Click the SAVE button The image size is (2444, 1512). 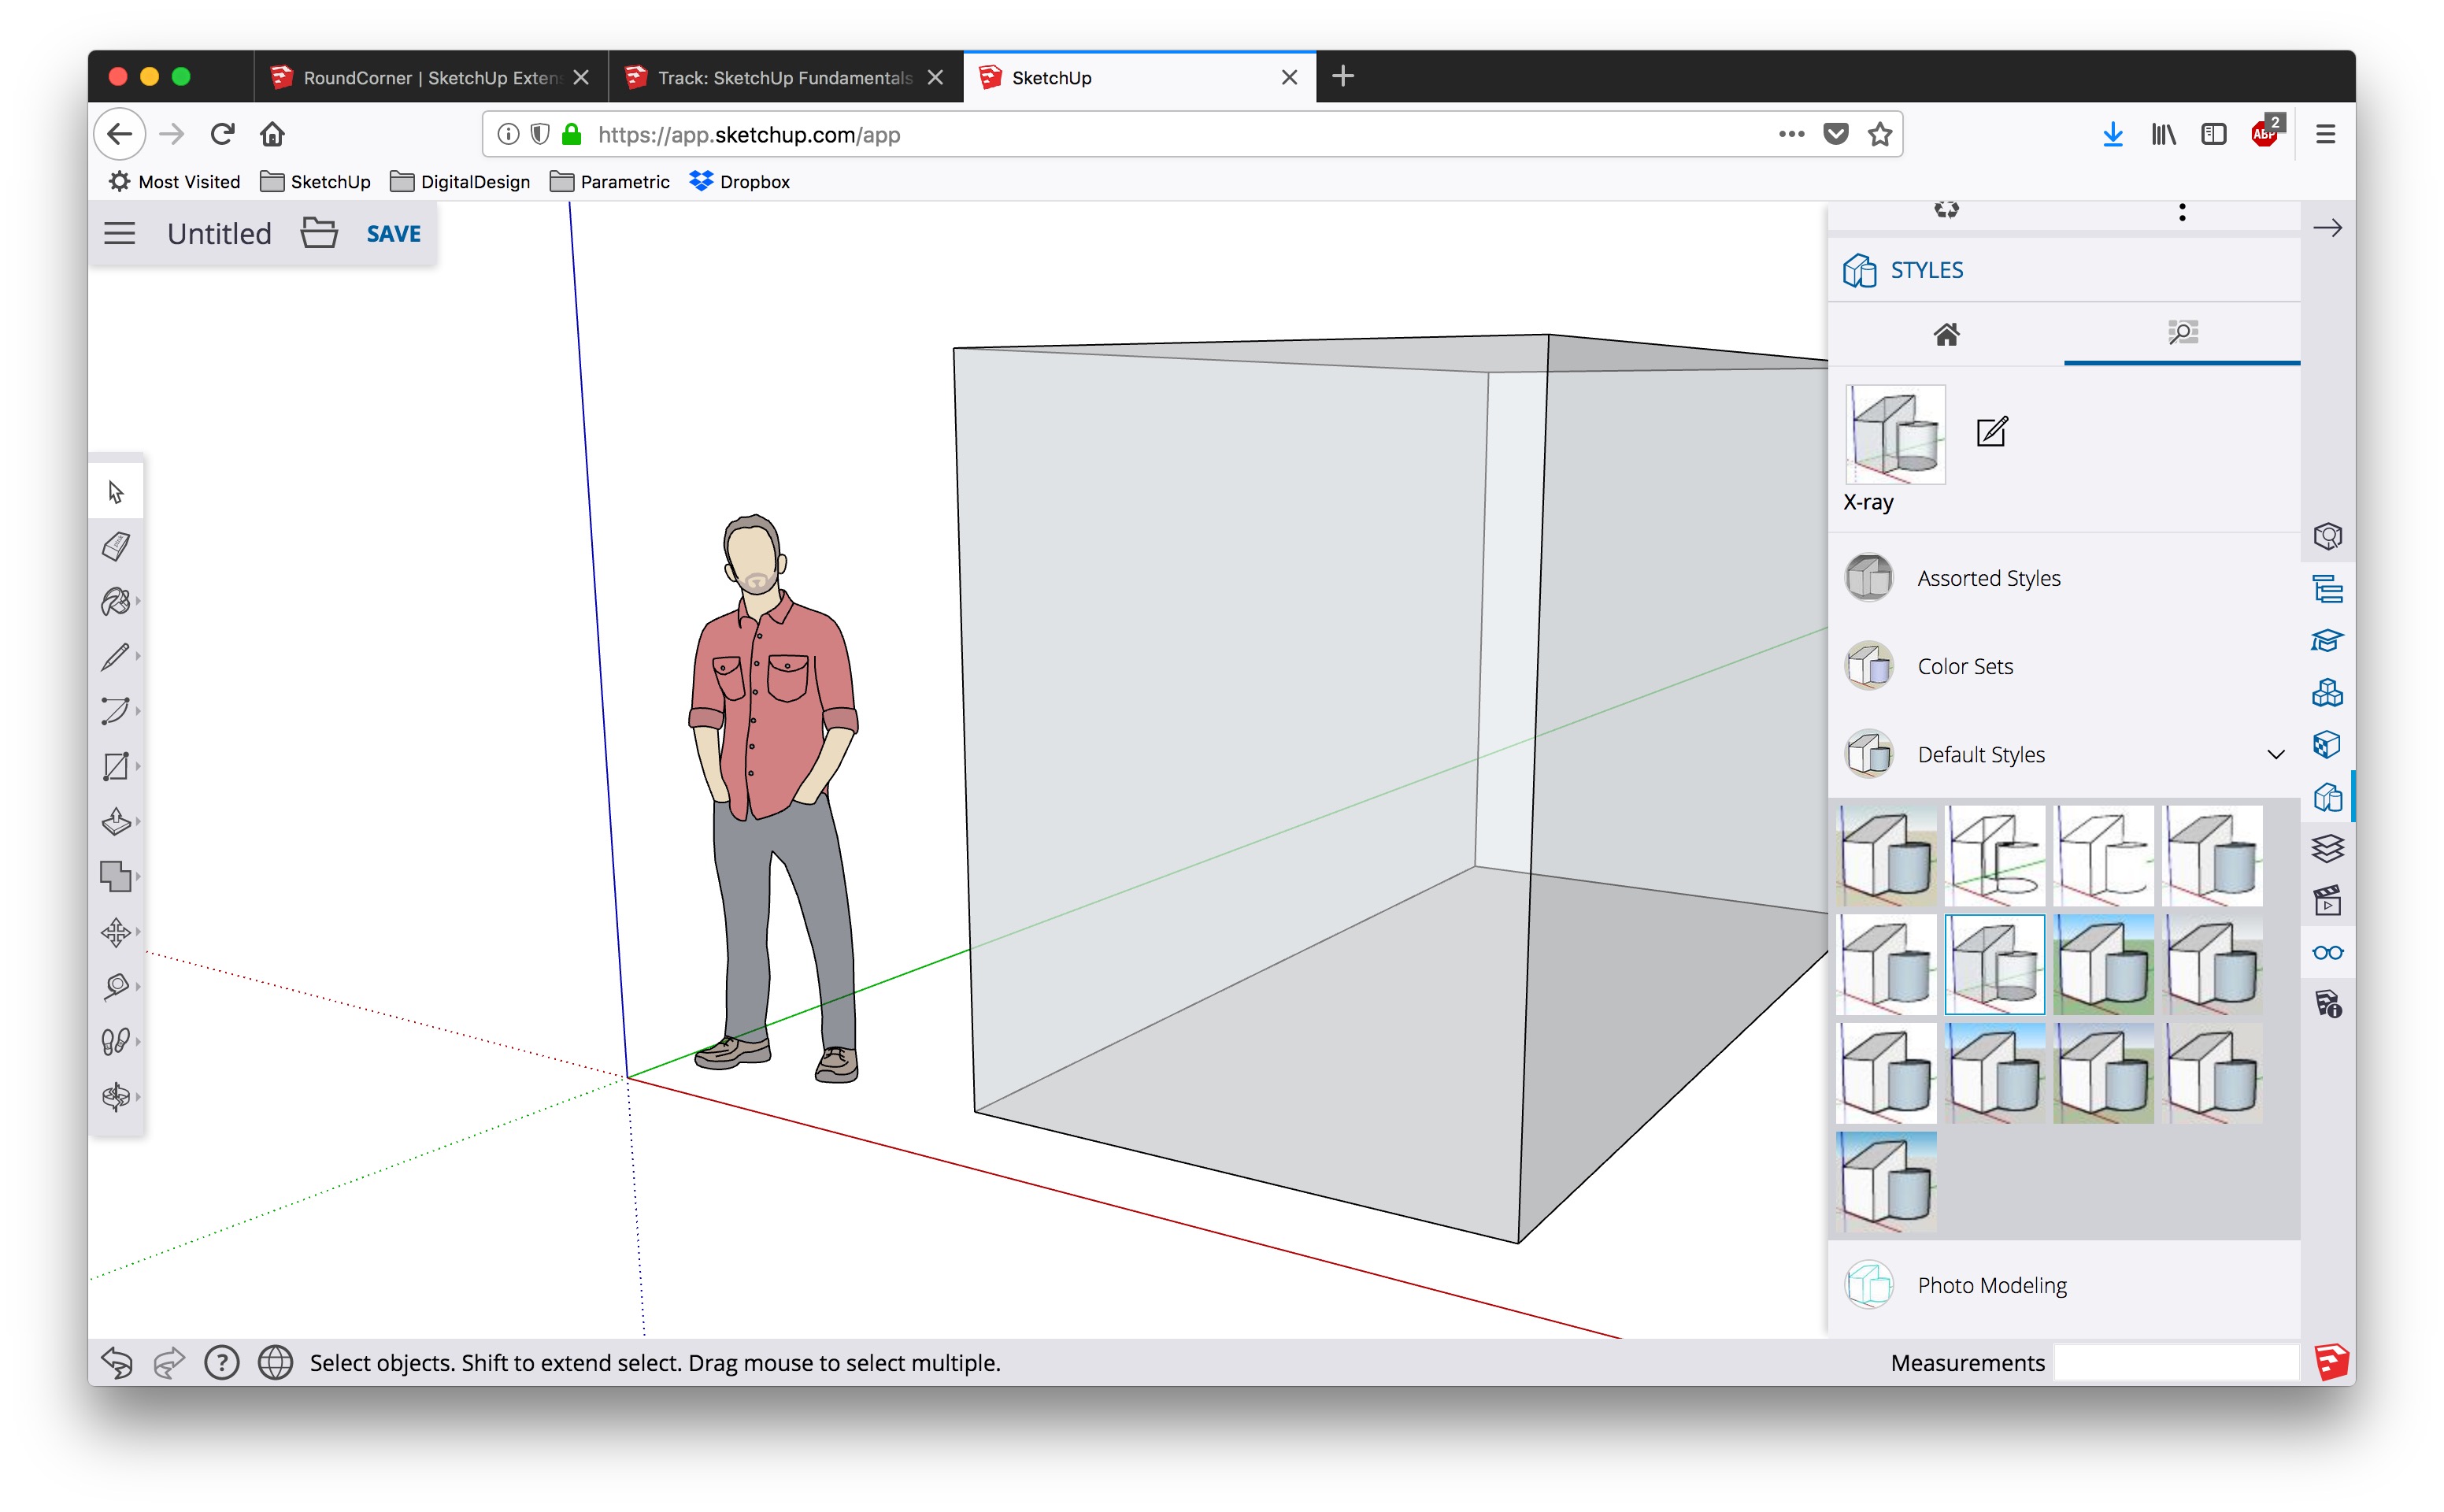392,233
